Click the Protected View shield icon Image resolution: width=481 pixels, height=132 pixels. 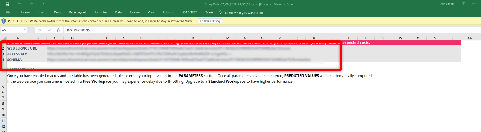[x=4, y=21]
